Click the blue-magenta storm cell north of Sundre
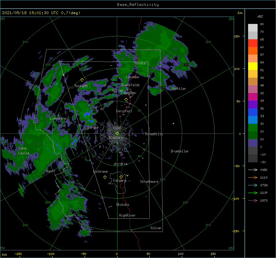 (x=87, y=114)
